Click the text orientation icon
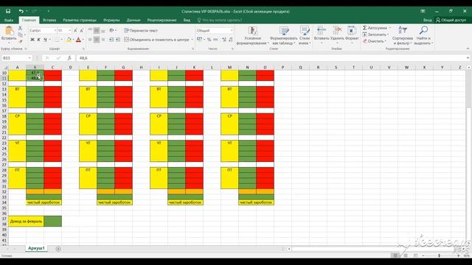The image size is (472, 265). (x=112, y=30)
